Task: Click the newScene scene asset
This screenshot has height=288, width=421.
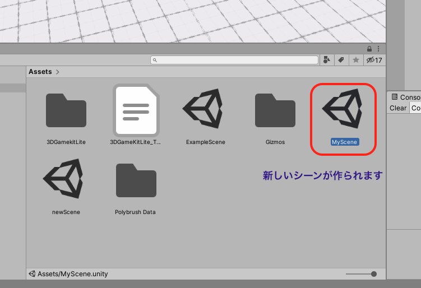Action: (66, 179)
